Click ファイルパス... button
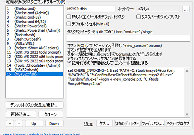The width and height of the screenshot is (194, 135). (x=153, y=123)
